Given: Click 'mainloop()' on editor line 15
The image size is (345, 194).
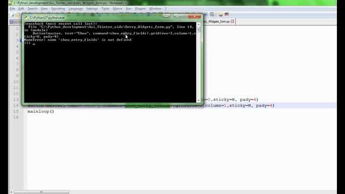Looking at the screenshot, I should pyautogui.click(x=41, y=112).
